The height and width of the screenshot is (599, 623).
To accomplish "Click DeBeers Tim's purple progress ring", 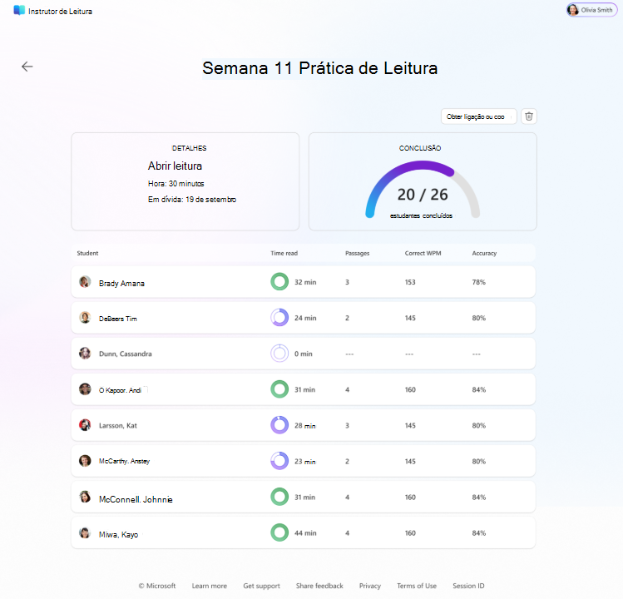I will pos(279,318).
